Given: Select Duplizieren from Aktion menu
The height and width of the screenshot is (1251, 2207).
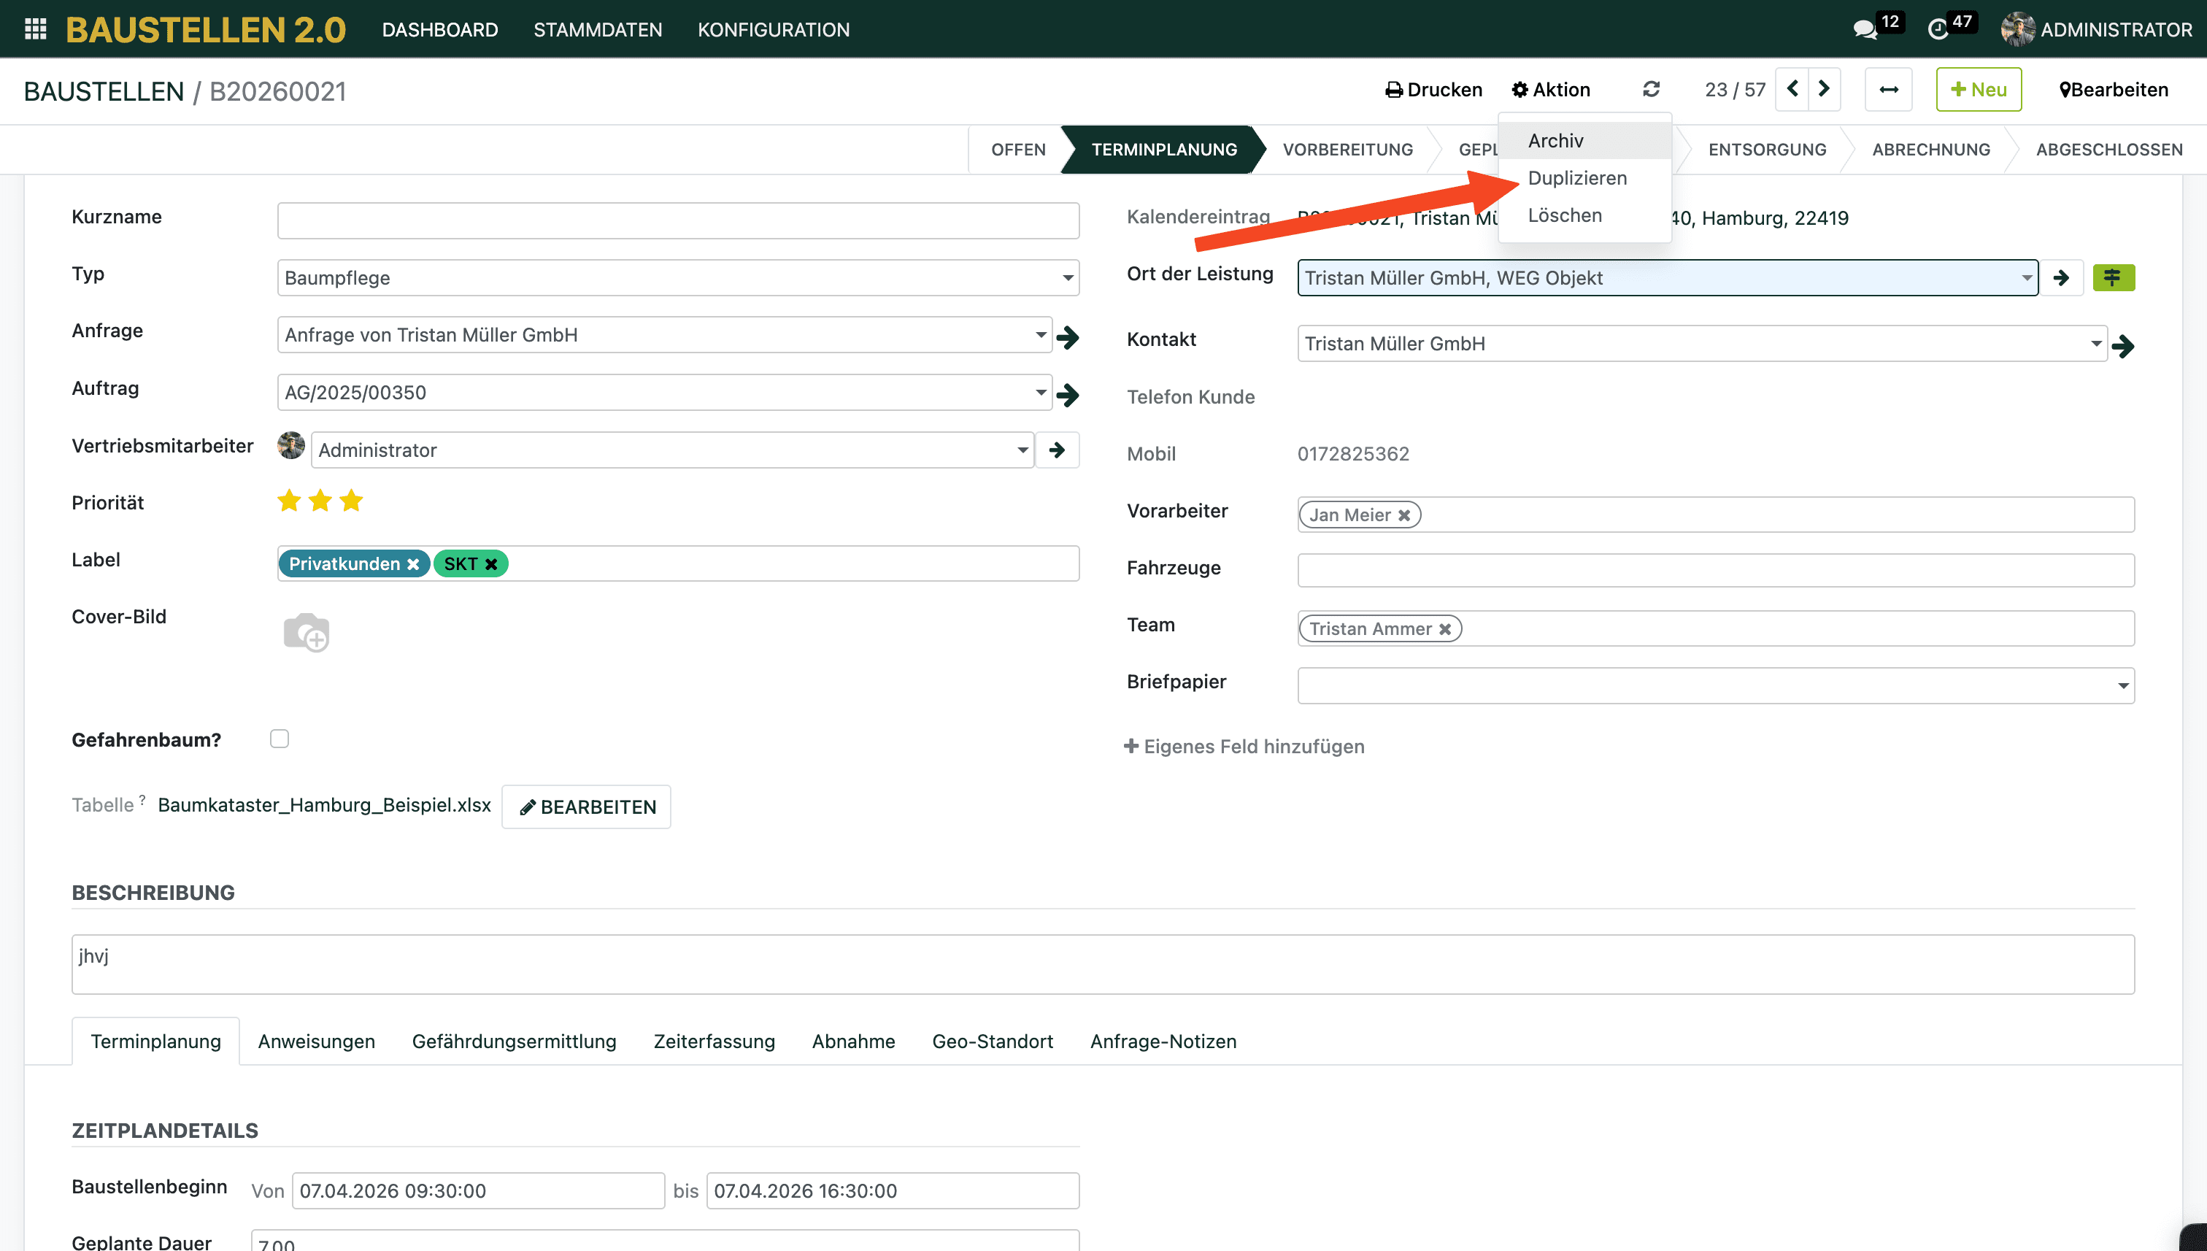Looking at the screenshot, I should click(x=1576, y=178).
